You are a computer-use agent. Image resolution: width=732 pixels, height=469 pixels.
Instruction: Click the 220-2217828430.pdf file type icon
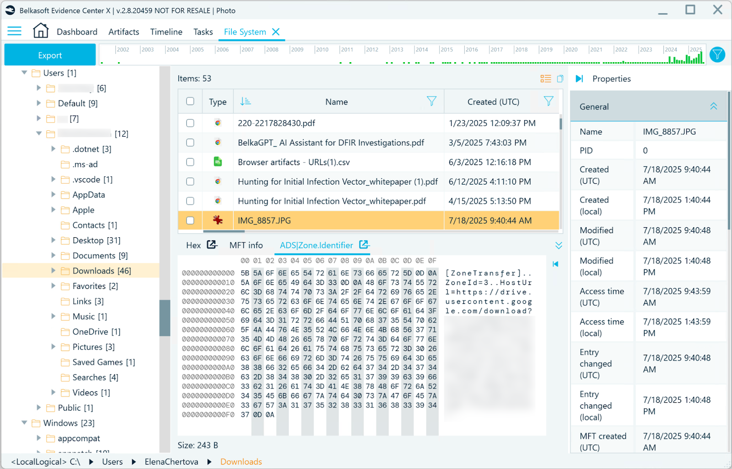pyautogui.click(x=218, y=123)
